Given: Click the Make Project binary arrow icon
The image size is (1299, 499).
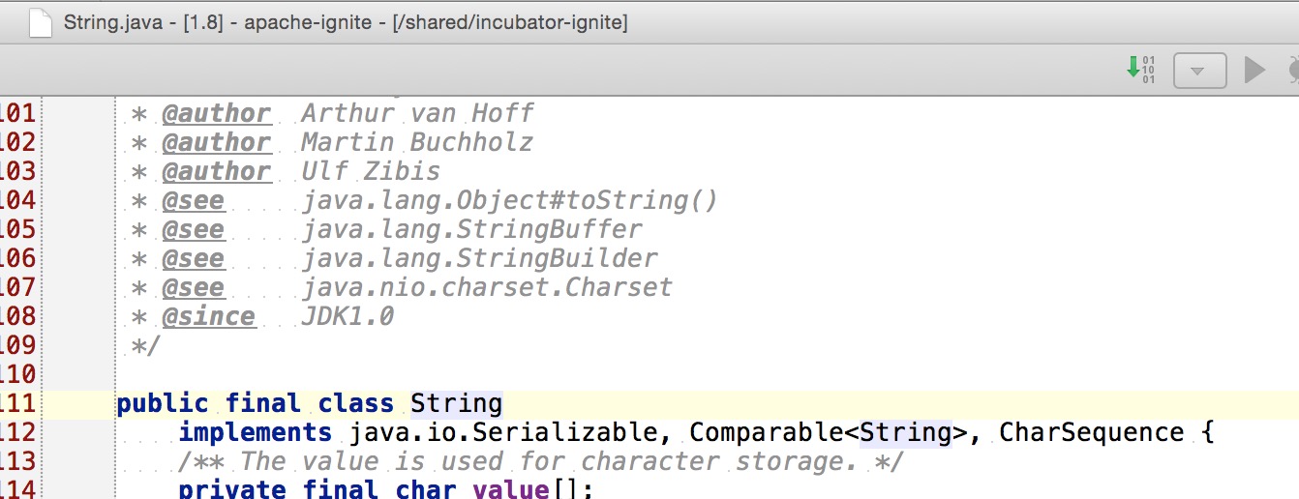Looking at the screenshot, I should 1141,70.
